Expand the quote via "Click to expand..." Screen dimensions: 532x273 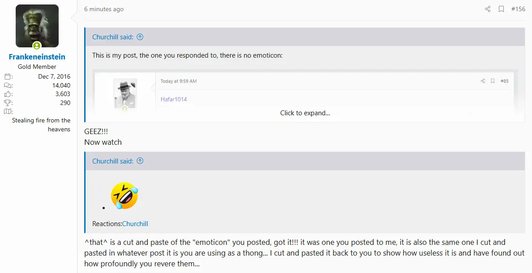(x=305, y=113)
